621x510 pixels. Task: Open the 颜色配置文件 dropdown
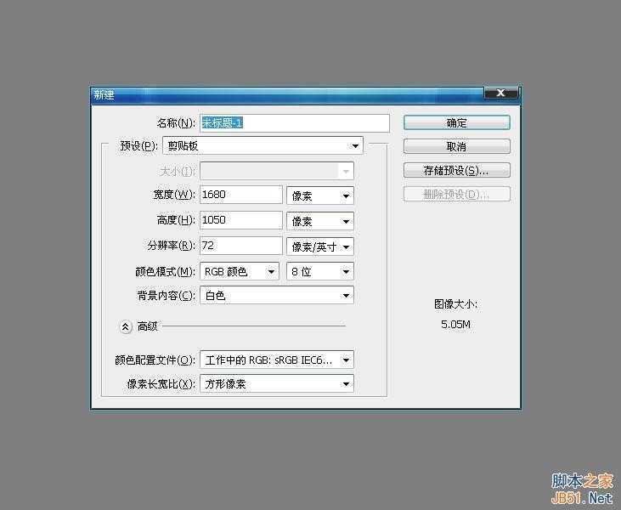[x=277, y=360]
